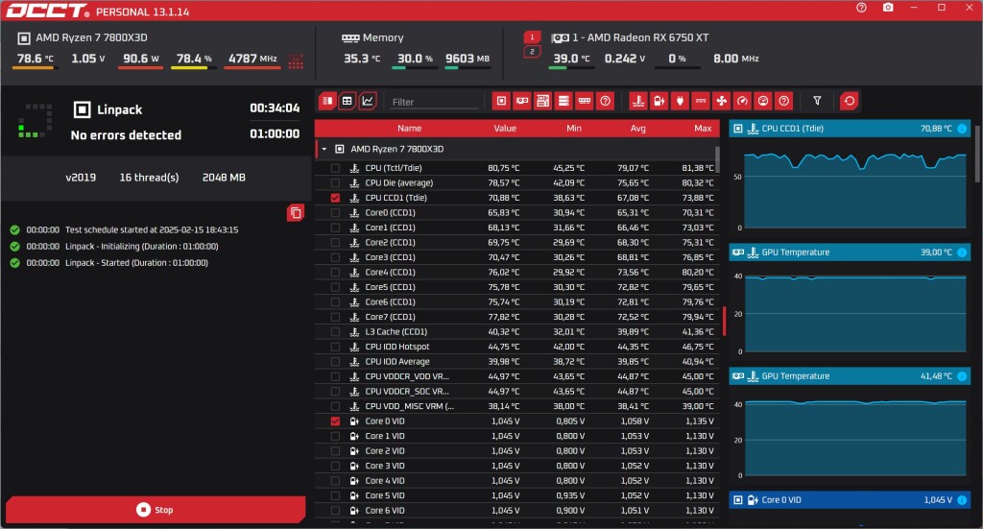983x529 pixels.
Task: Switch to combined table and graph view
Action: click(327, 101)
